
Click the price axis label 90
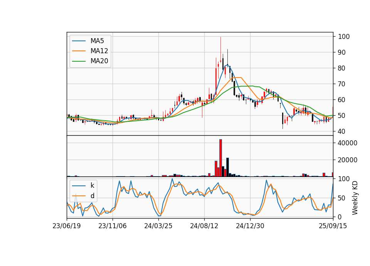[x=342, y=52]
